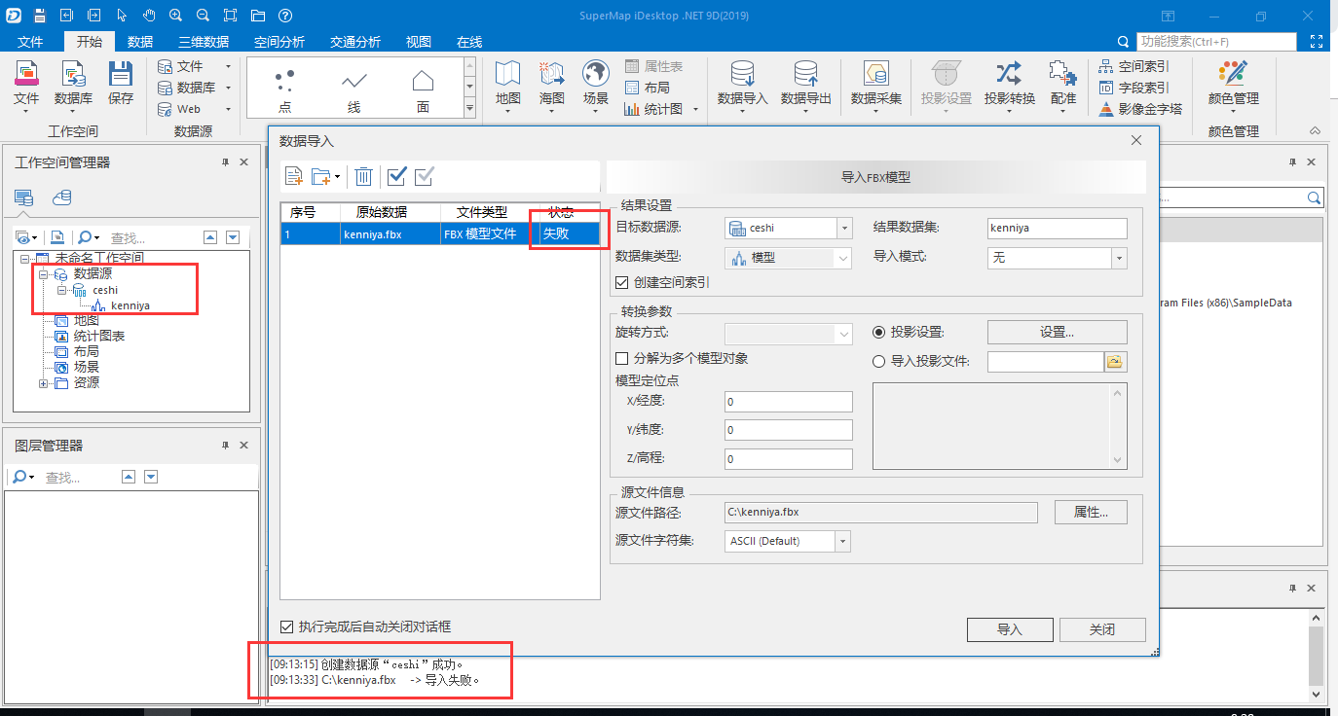Toggle 创建空间索引 checkbox
1338x716 pixels.
[x=622, y=283]
